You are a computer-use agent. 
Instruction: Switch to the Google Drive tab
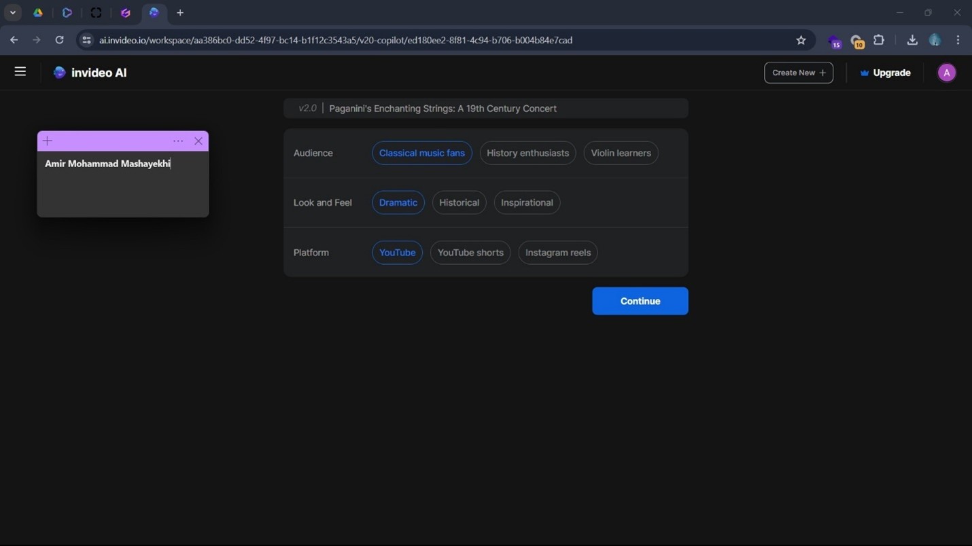pos(38,12)
